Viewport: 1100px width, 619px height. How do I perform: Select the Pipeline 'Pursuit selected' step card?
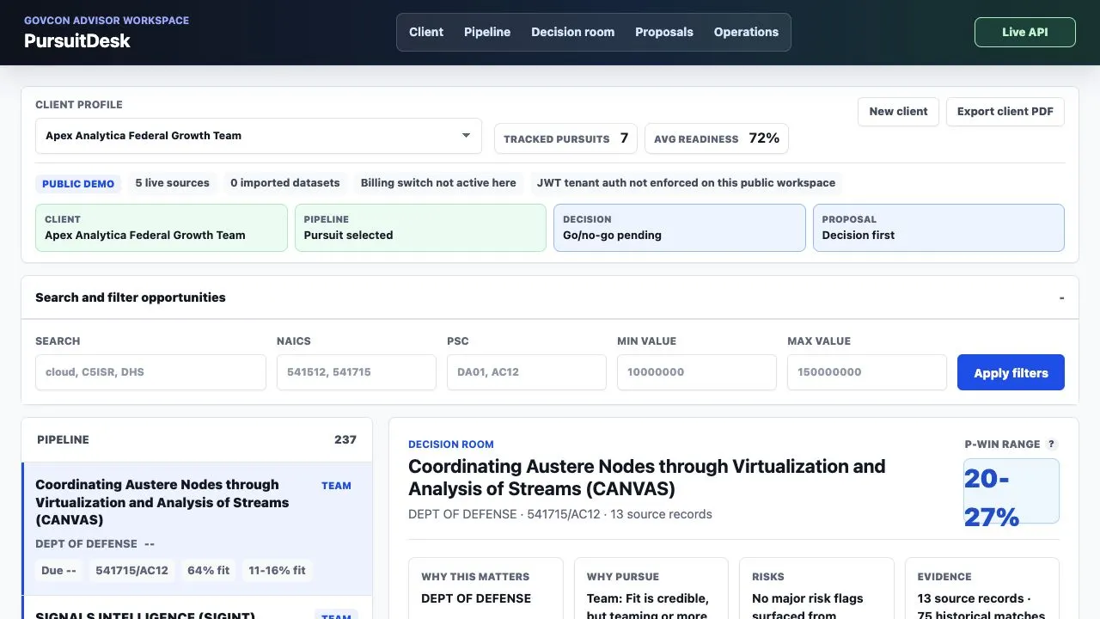tap(420, 228)
